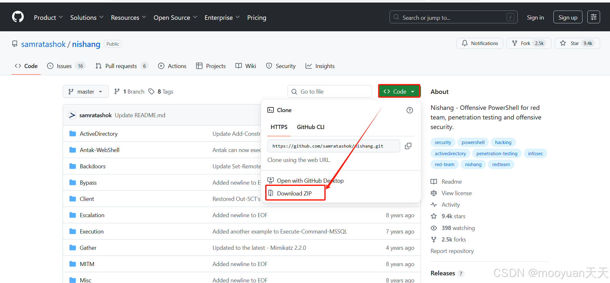Click Download ZIP
Image resolution: width=610 pixels, height=283 pixels.
click(x=294, y=193)
